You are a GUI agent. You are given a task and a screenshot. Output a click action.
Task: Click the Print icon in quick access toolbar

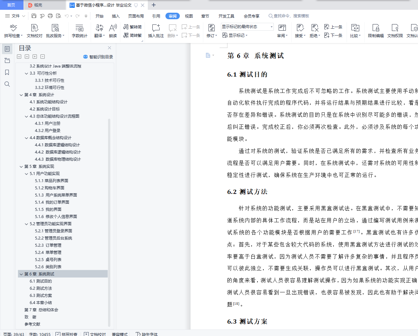click(50, 16)
